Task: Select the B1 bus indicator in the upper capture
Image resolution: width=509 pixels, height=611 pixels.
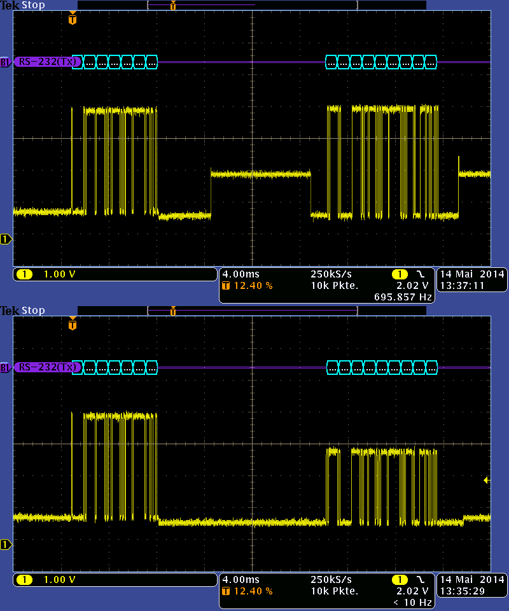Action: tap(4, 62)
